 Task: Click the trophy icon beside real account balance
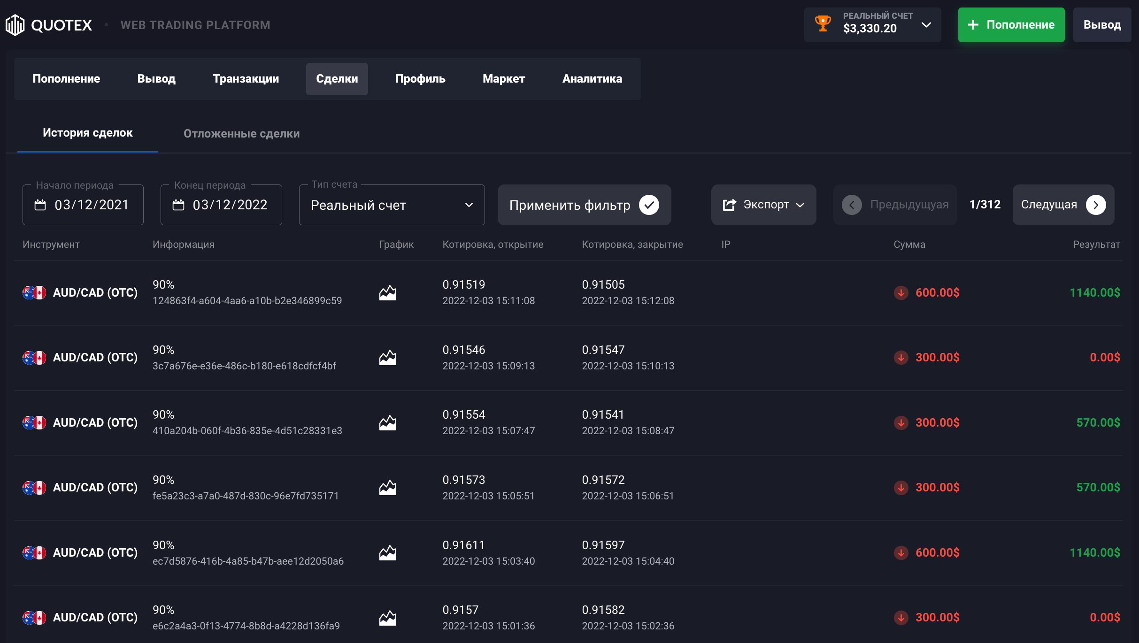(823, 23)
